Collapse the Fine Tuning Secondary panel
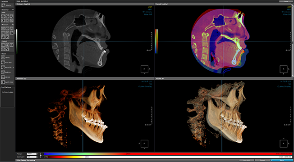This screenshot has height=162, width=294. pyautogui.click(x=26, y=160)
